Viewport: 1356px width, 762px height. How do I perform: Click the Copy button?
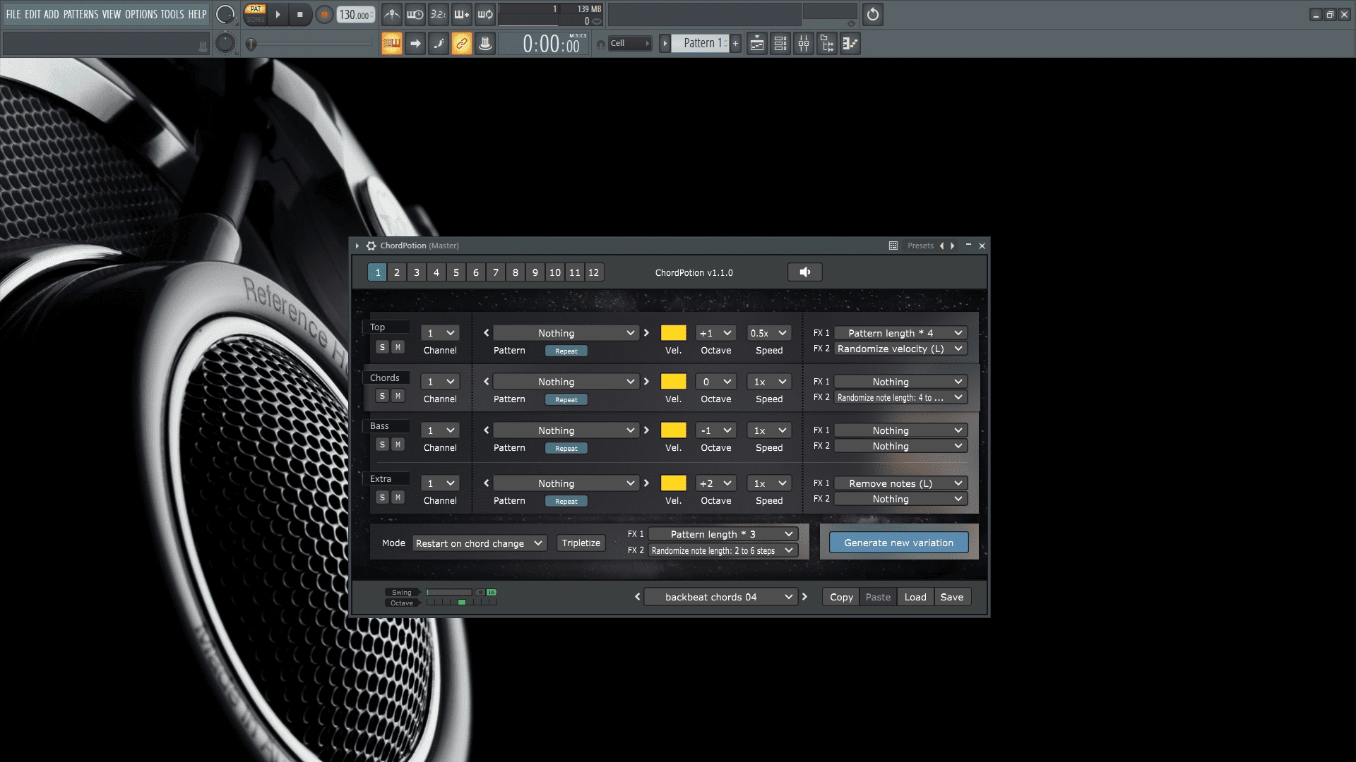pos(841,597)
